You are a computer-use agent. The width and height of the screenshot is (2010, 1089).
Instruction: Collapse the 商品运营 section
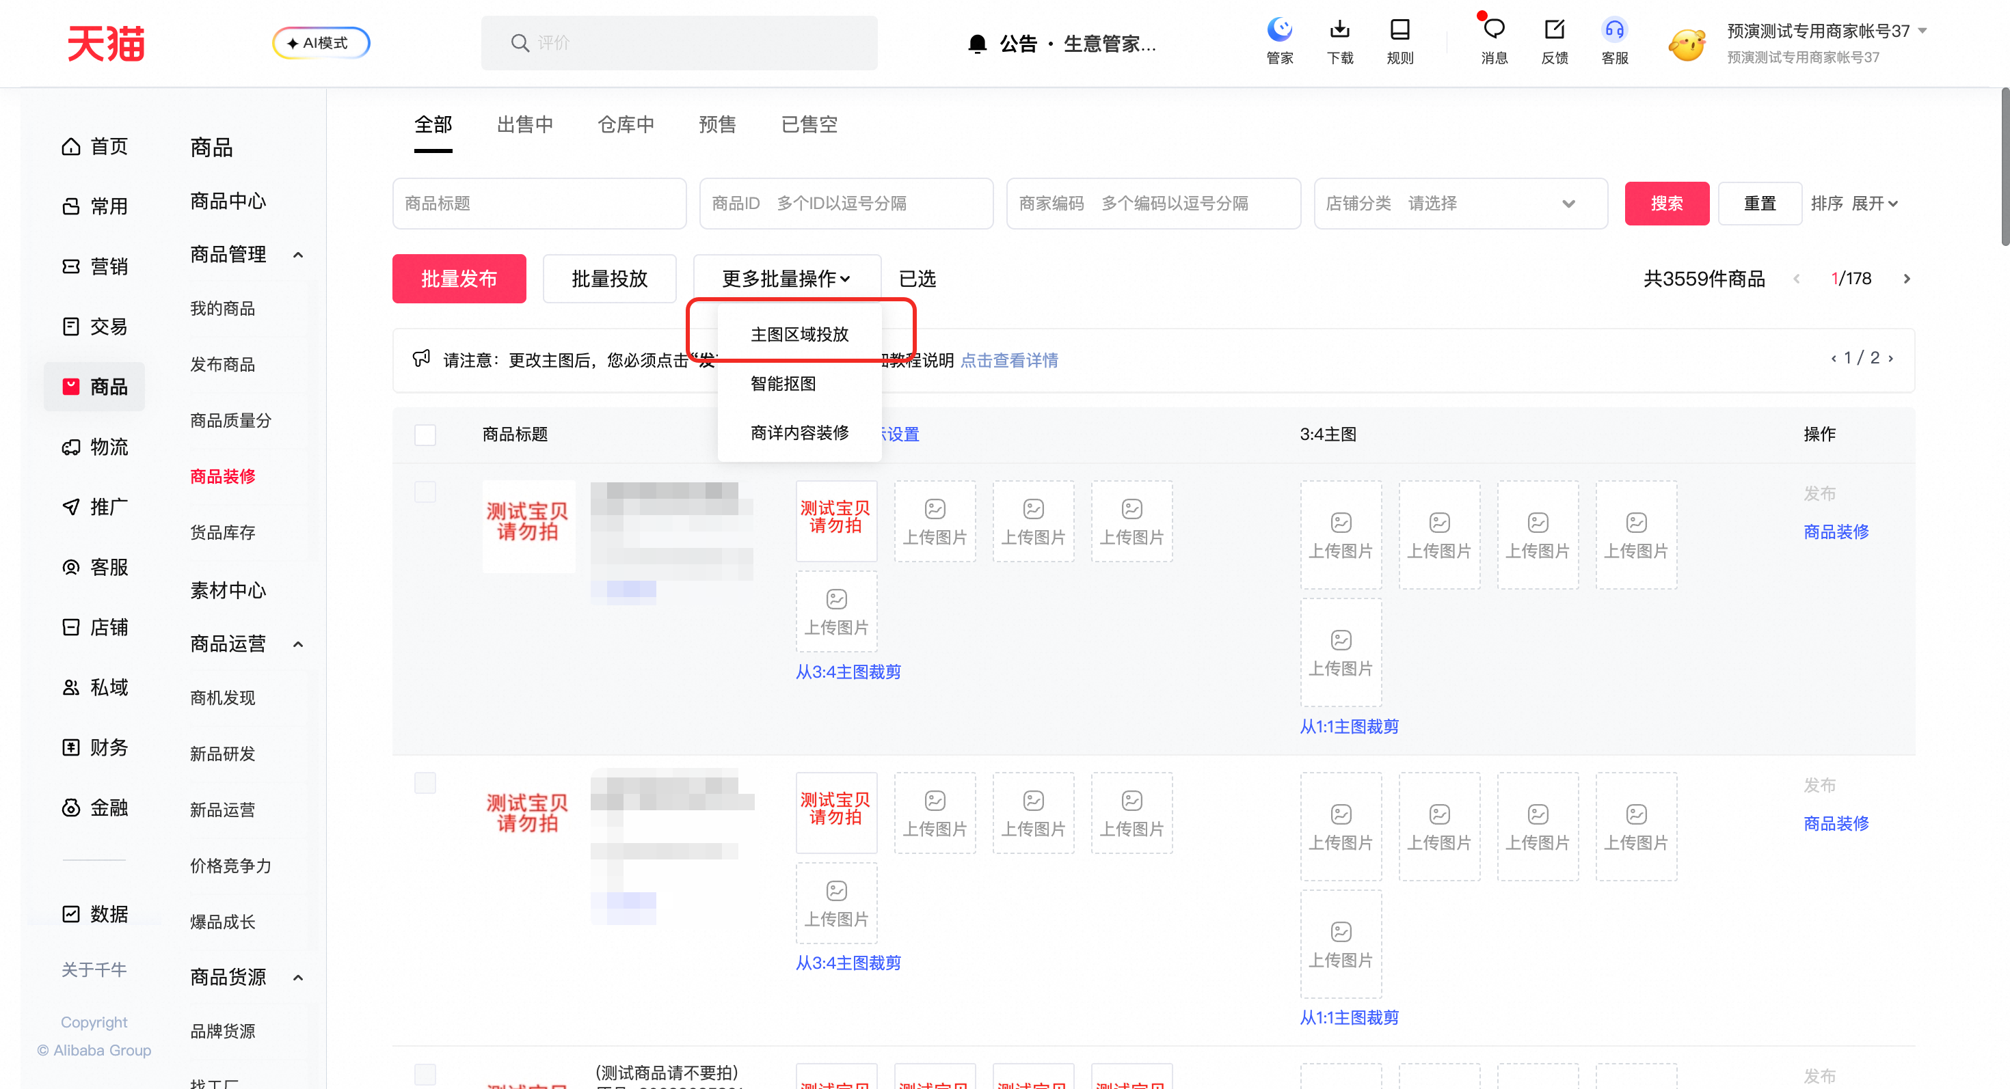point(298,644)
